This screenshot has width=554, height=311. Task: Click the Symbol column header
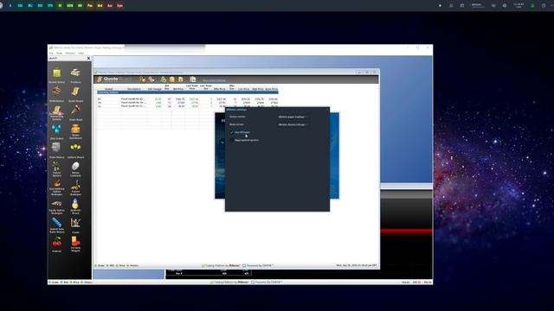pos(109,89)
